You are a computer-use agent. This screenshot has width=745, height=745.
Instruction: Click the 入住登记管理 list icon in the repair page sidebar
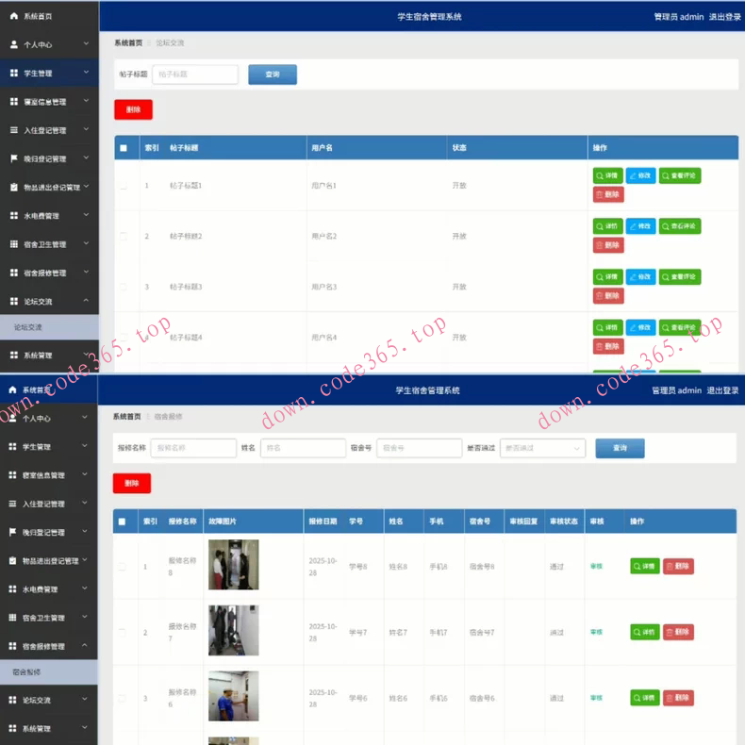pyautogui.click(x=12, y=504)
